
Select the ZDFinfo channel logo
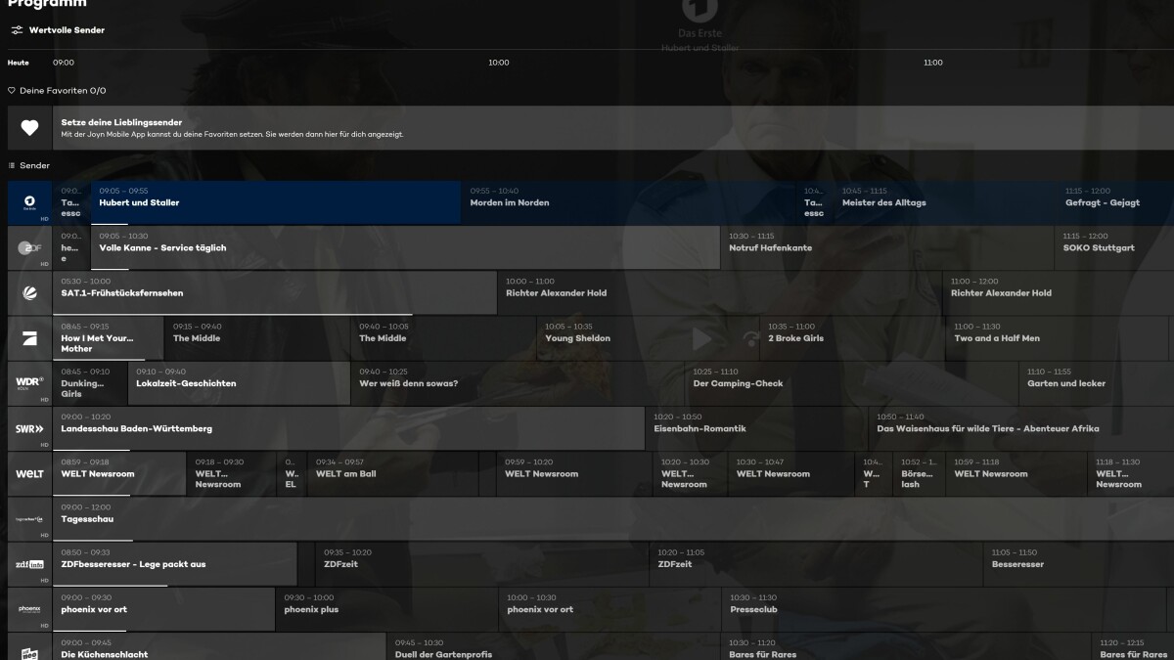pos(29,564)
